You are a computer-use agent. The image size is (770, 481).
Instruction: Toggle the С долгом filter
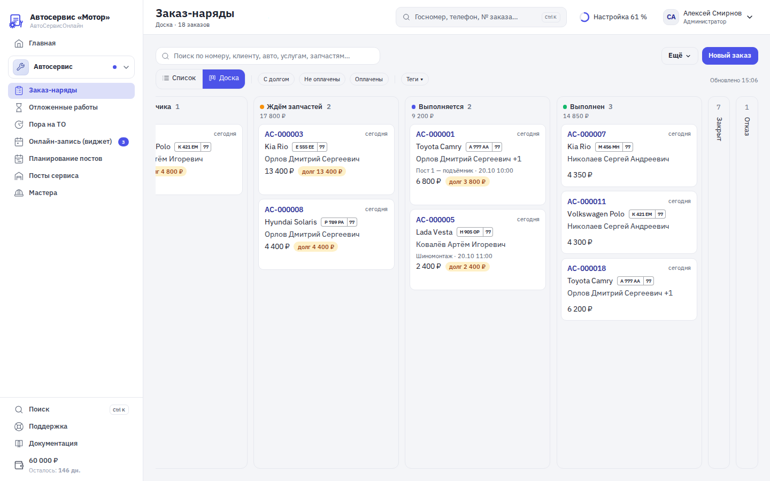pyautogui.click(x=276, y=79)
